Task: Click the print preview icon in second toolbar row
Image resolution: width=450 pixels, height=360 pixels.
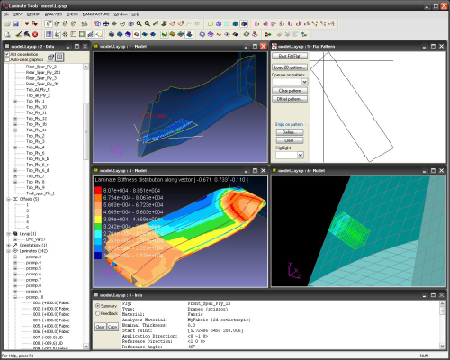Action: [x=7, y=34]
